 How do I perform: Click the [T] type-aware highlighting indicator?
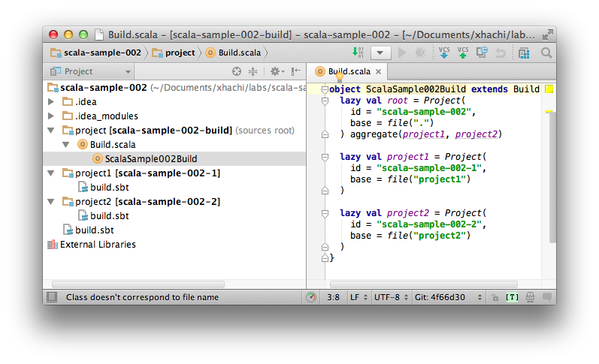pyautogui.click(x=512, y=297)
